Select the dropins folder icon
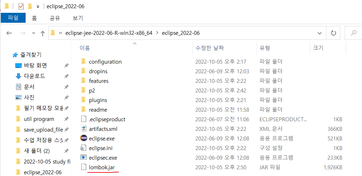Viewport: 362px width, 176px height. (83, 71)
